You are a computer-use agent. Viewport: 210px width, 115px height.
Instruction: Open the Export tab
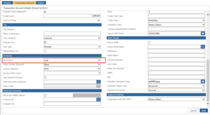tap(41, 3)
